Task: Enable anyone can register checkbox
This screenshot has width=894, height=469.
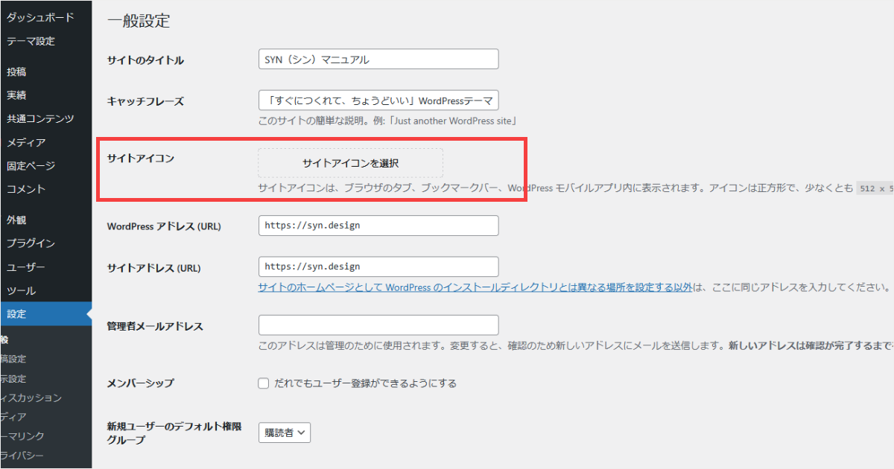Action: [263, 383]
